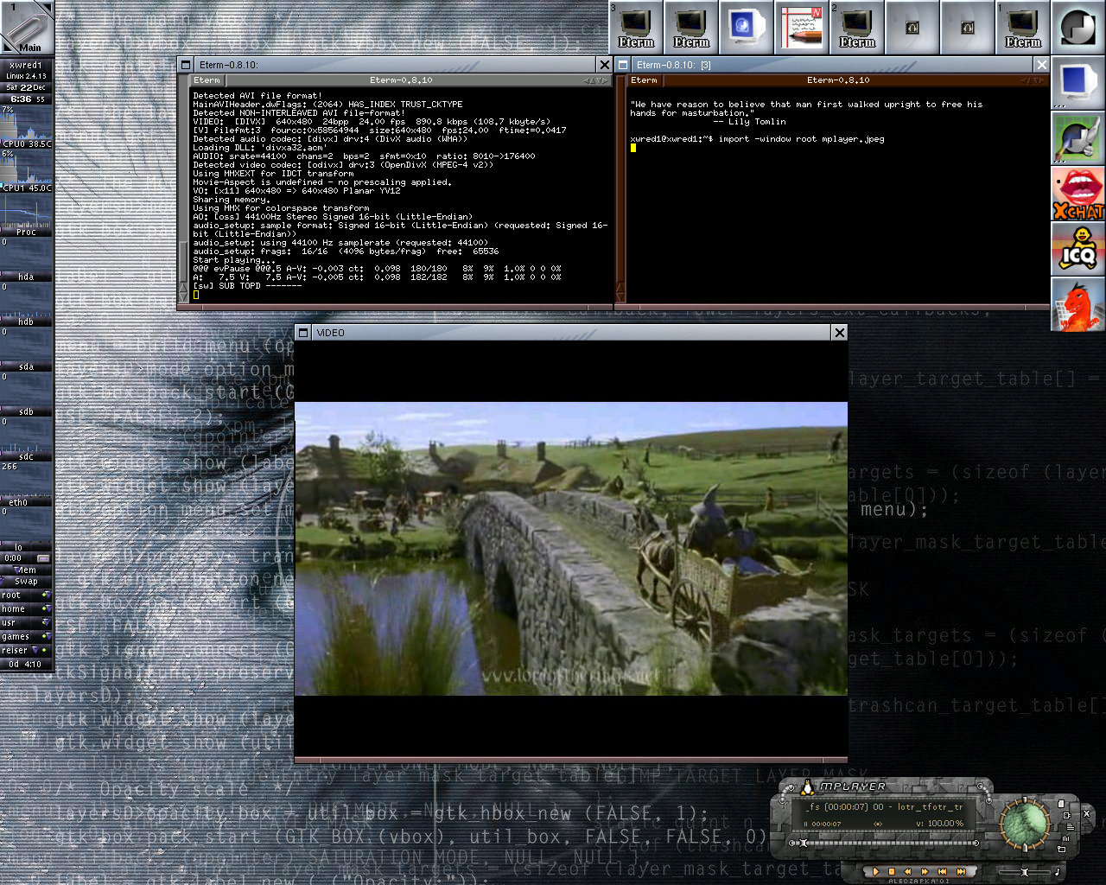Image resolution: width=1106 pixels, height=885 pixels.
Task: Click the playing video frame
Action: (x=571, y=549)
